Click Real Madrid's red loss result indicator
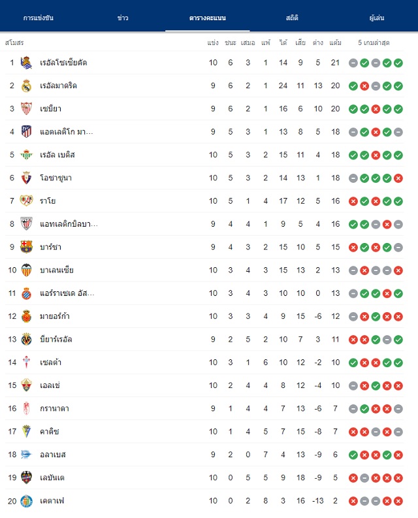Image resolution: width=418 pixels, height=518 pixels. tap(364, 86)
